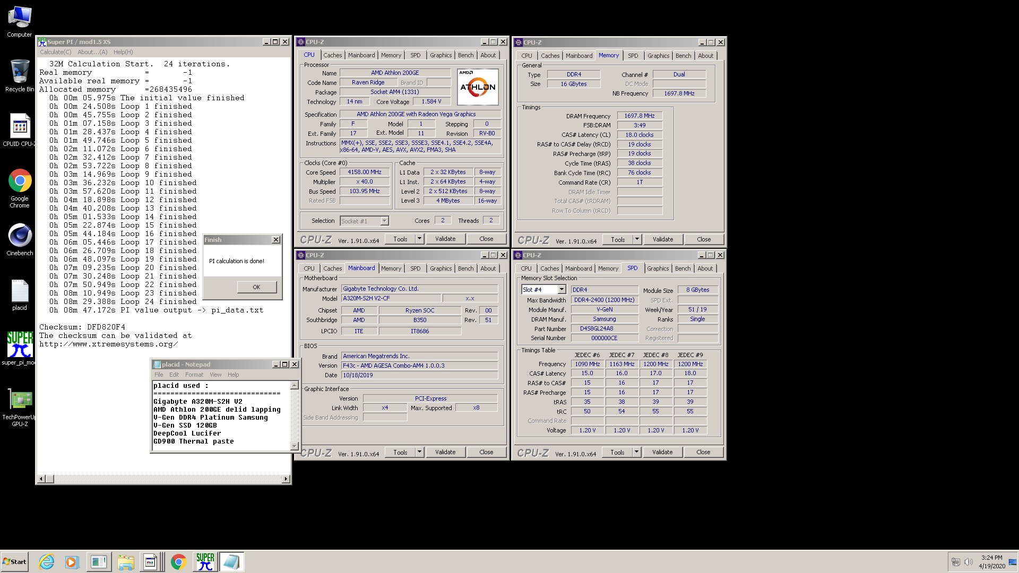Open Calculate(C) menu in Super PI

tap(56, 52)
